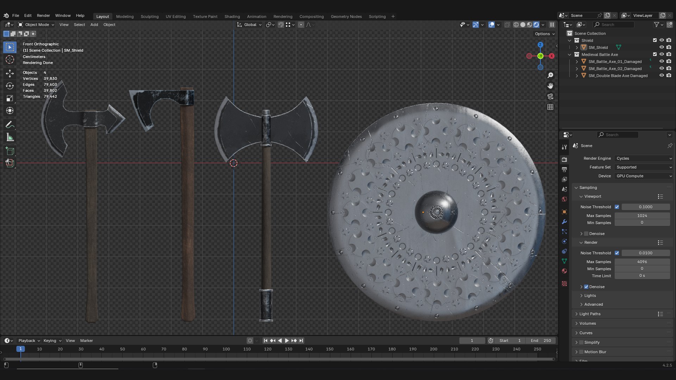Select the Cursor tool in toolbar
The height and width of the screenshot is (380, 676).
pos(10,60)
